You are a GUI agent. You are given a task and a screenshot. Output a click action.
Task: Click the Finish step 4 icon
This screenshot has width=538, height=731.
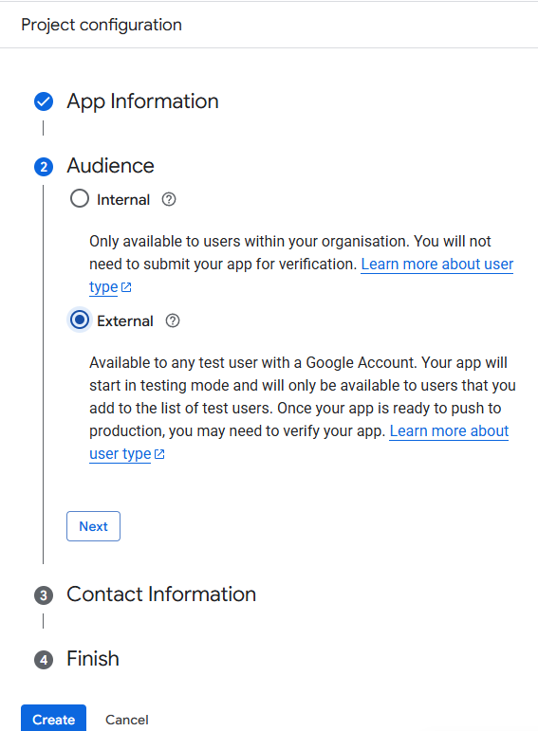point(44,660)
